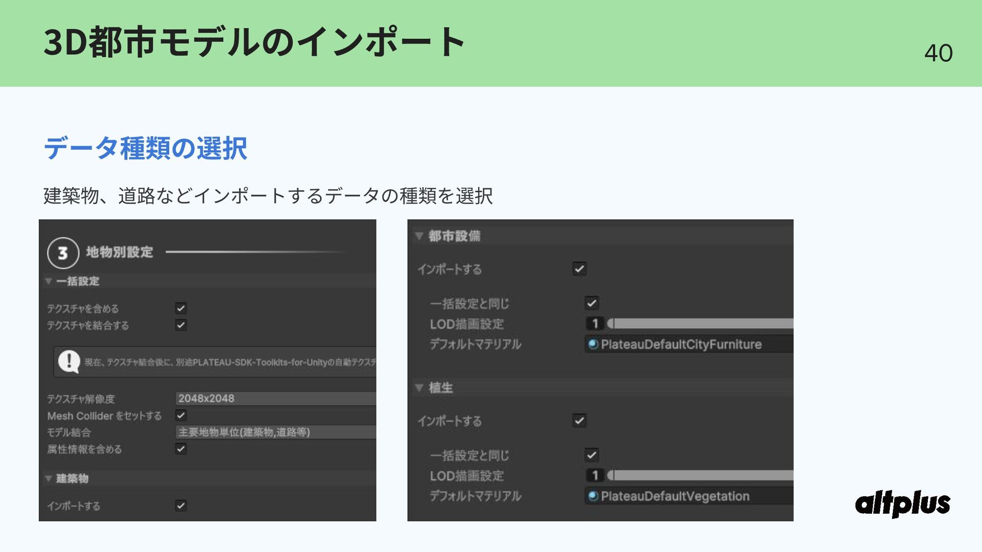
Task: Click 植生 LOD value field showing 1
Action: [595, 476]
